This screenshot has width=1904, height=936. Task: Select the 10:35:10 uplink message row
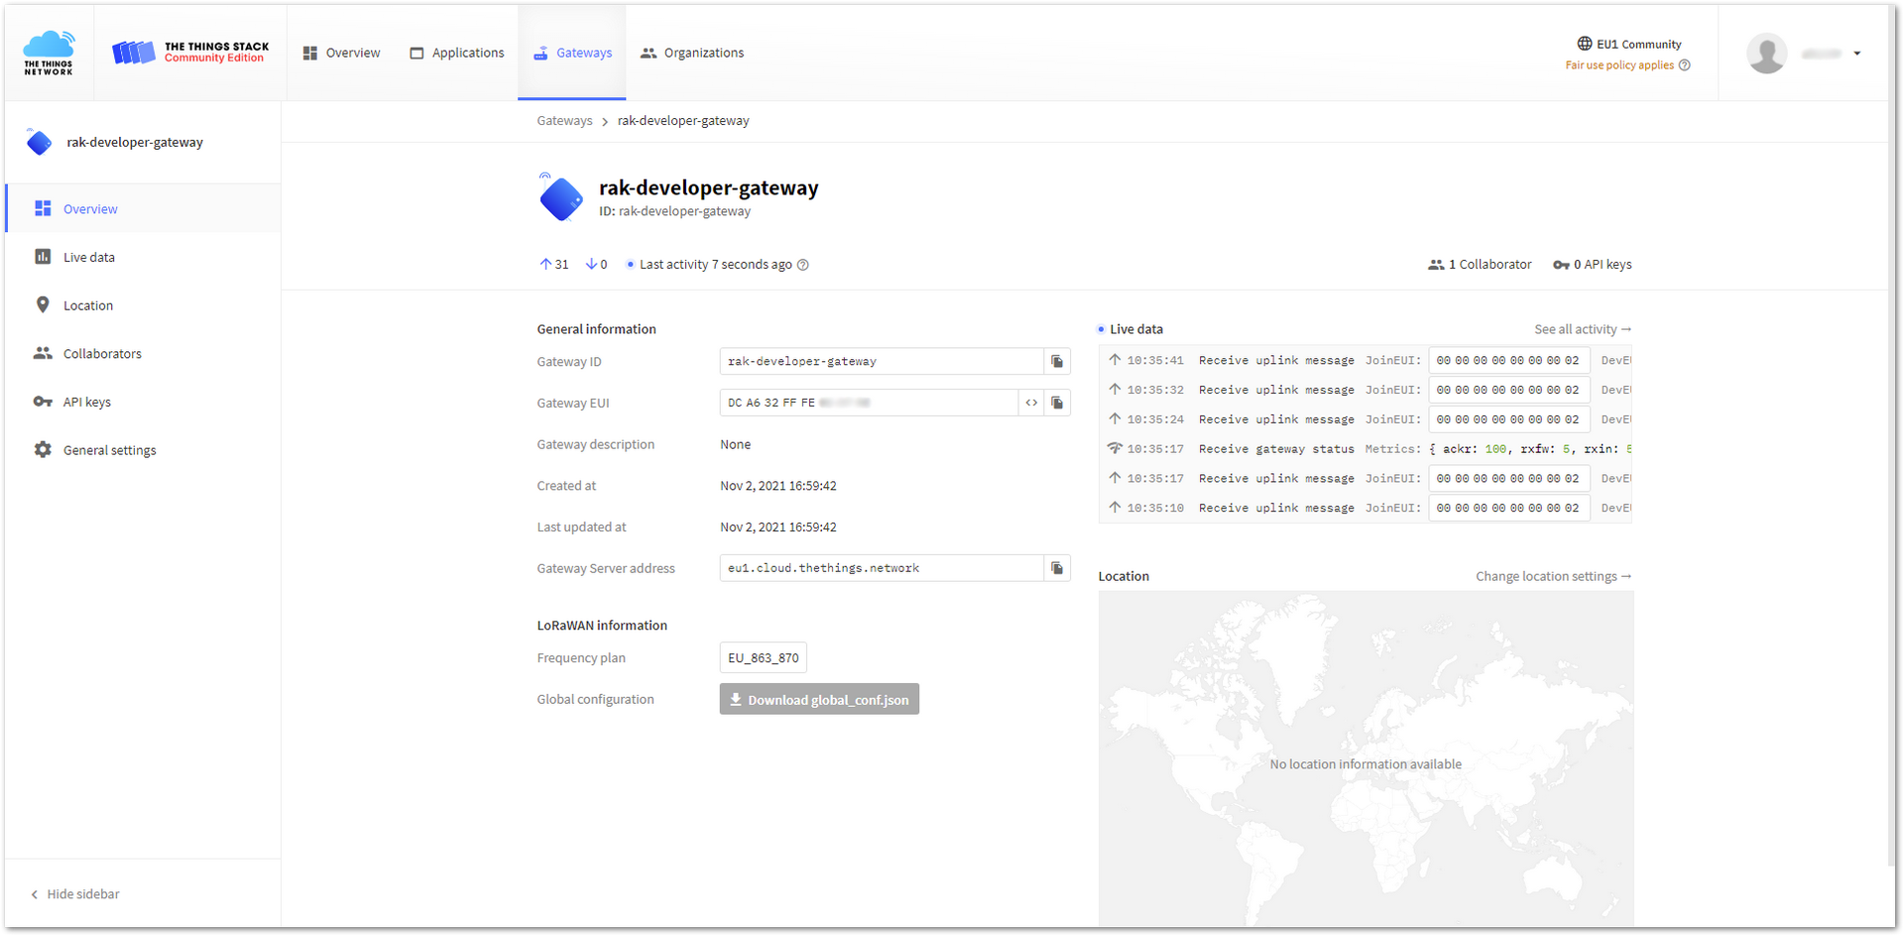(x=1366, y=508)
